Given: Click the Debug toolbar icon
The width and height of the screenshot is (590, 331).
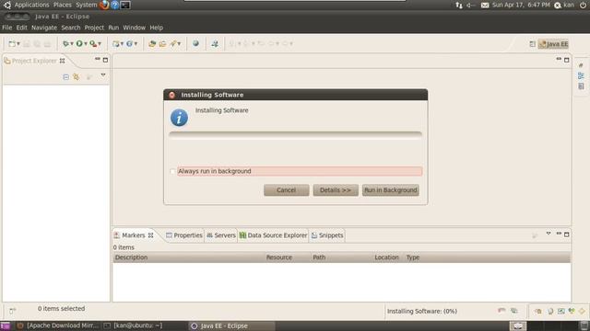Looking at the screenshot, I should click(x=65, y=44).
